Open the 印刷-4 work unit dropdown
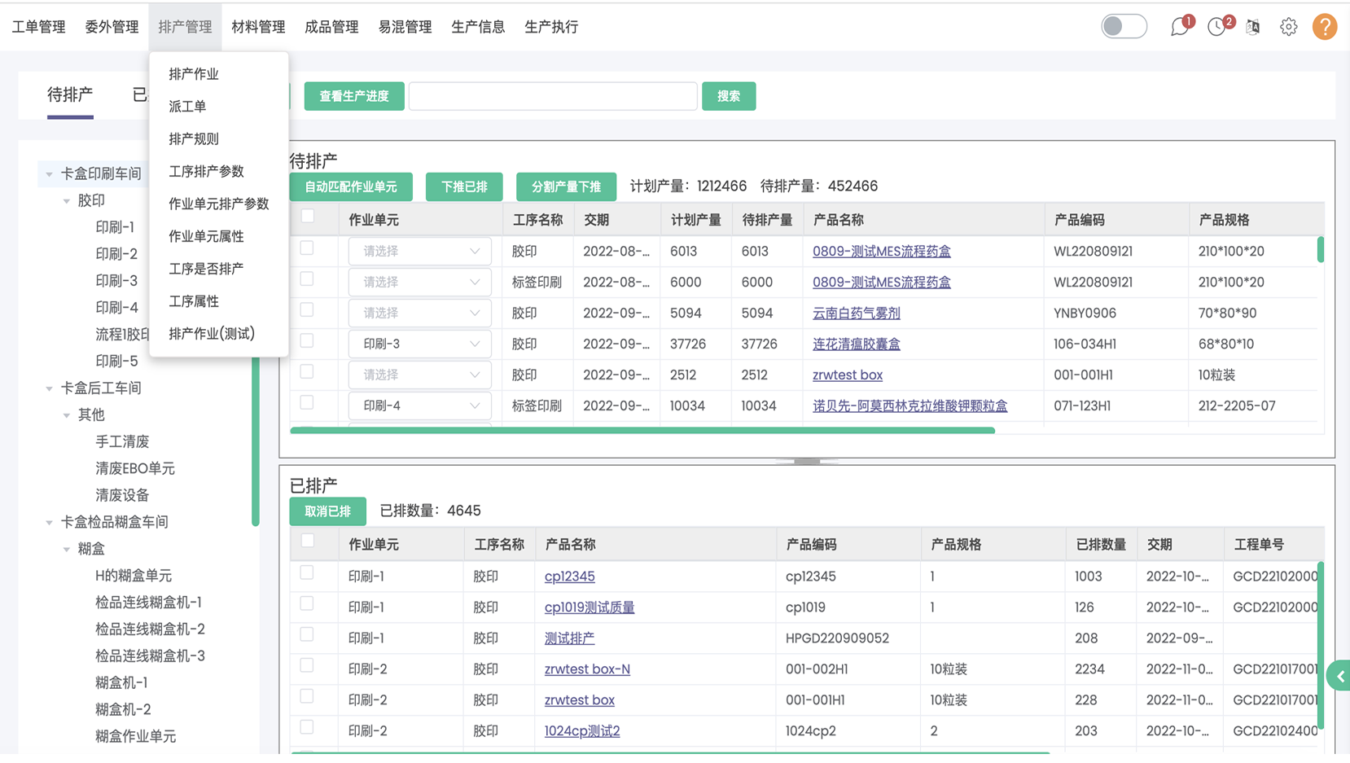1350x763 pixels. coord(420,406)
